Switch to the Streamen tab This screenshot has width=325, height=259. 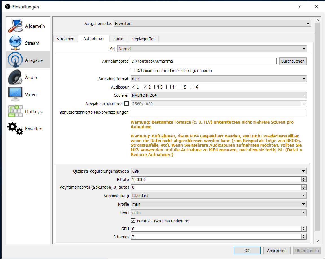66,39
